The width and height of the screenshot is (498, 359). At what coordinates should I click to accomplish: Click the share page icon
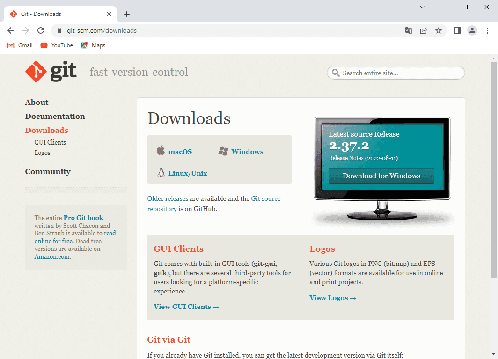point(424,30)
